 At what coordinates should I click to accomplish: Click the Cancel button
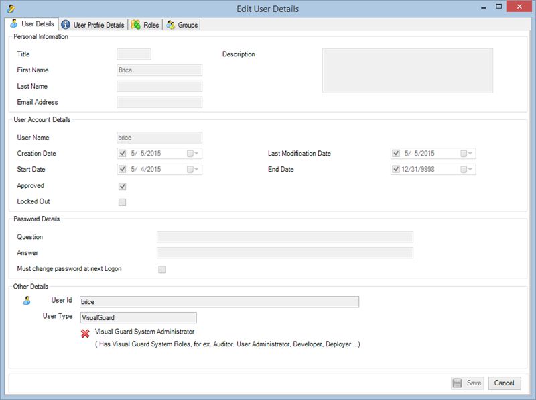(505, 383)
